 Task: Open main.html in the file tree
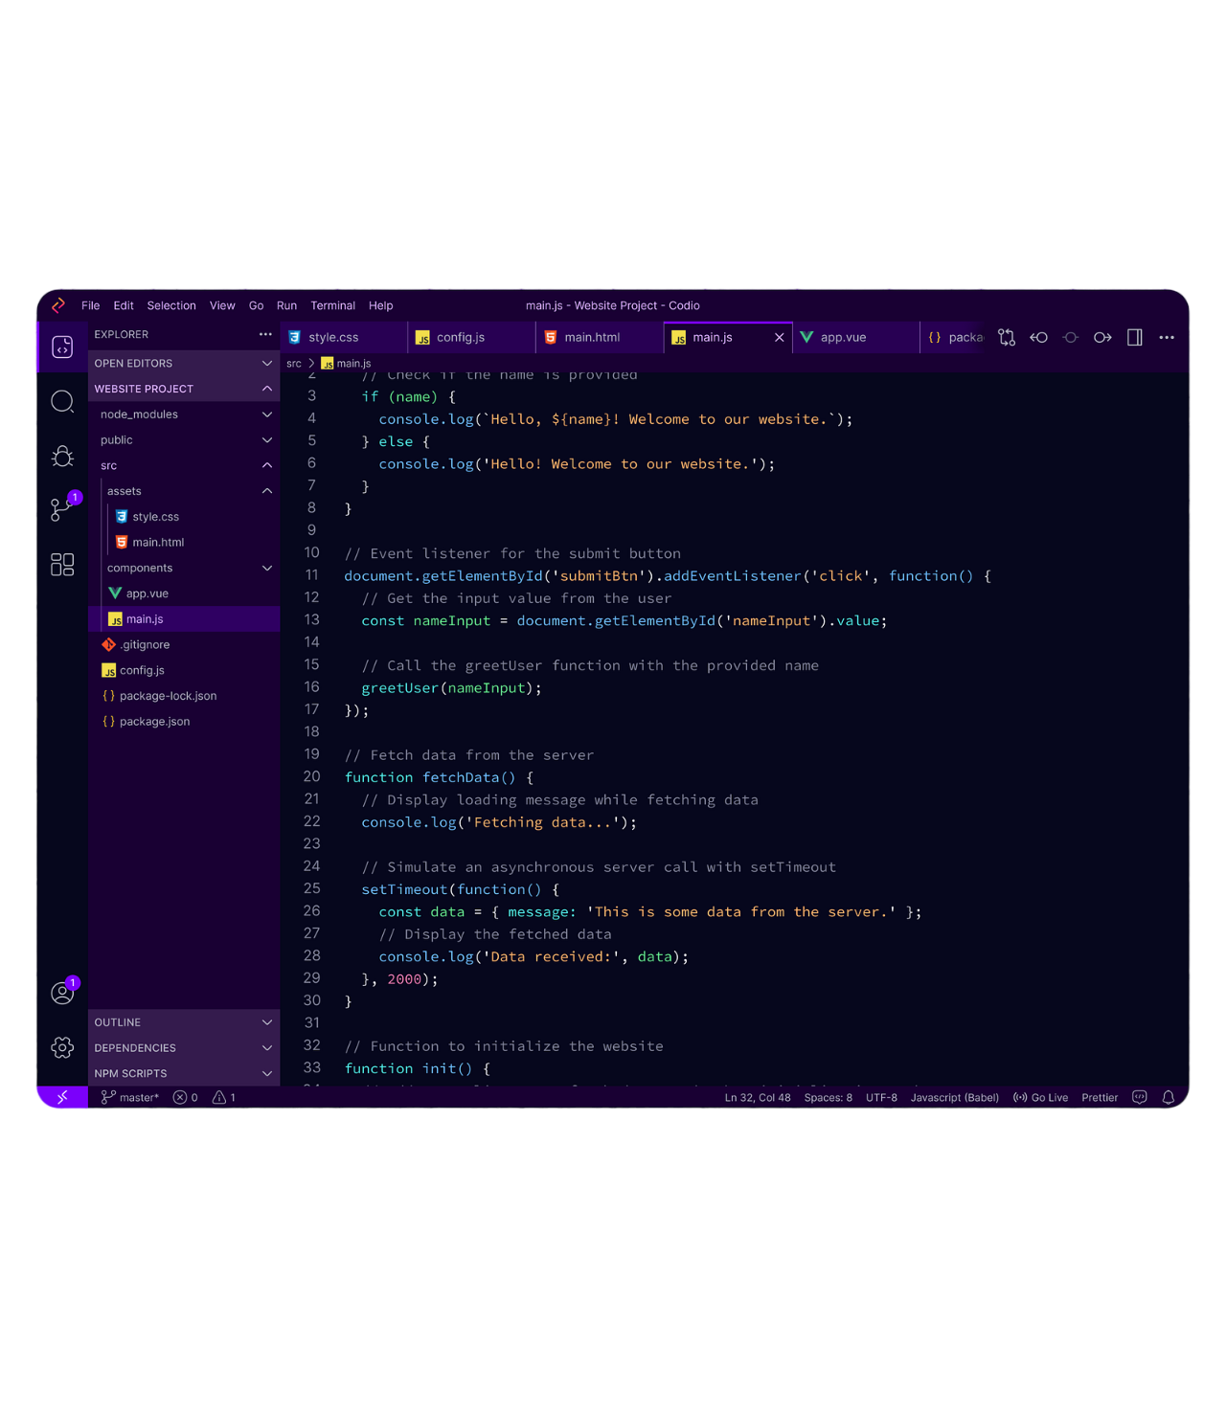coord(158,542)
